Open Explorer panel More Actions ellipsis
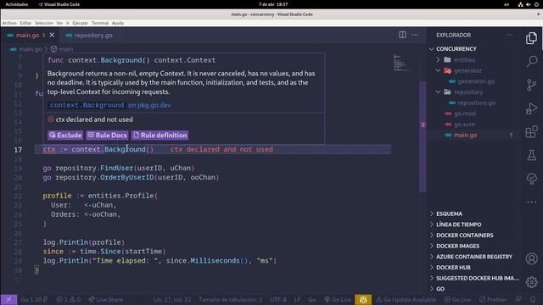 pos(509,35)
